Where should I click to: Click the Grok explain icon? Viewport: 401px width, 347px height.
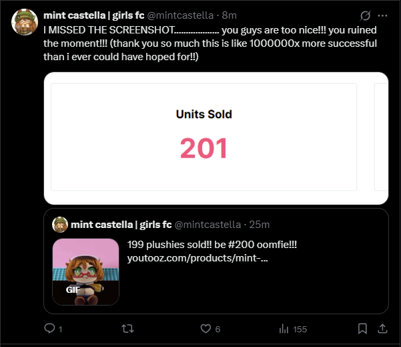pos(365,15)
